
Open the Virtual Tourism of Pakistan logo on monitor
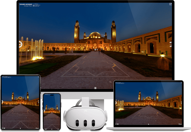[37, 5]
